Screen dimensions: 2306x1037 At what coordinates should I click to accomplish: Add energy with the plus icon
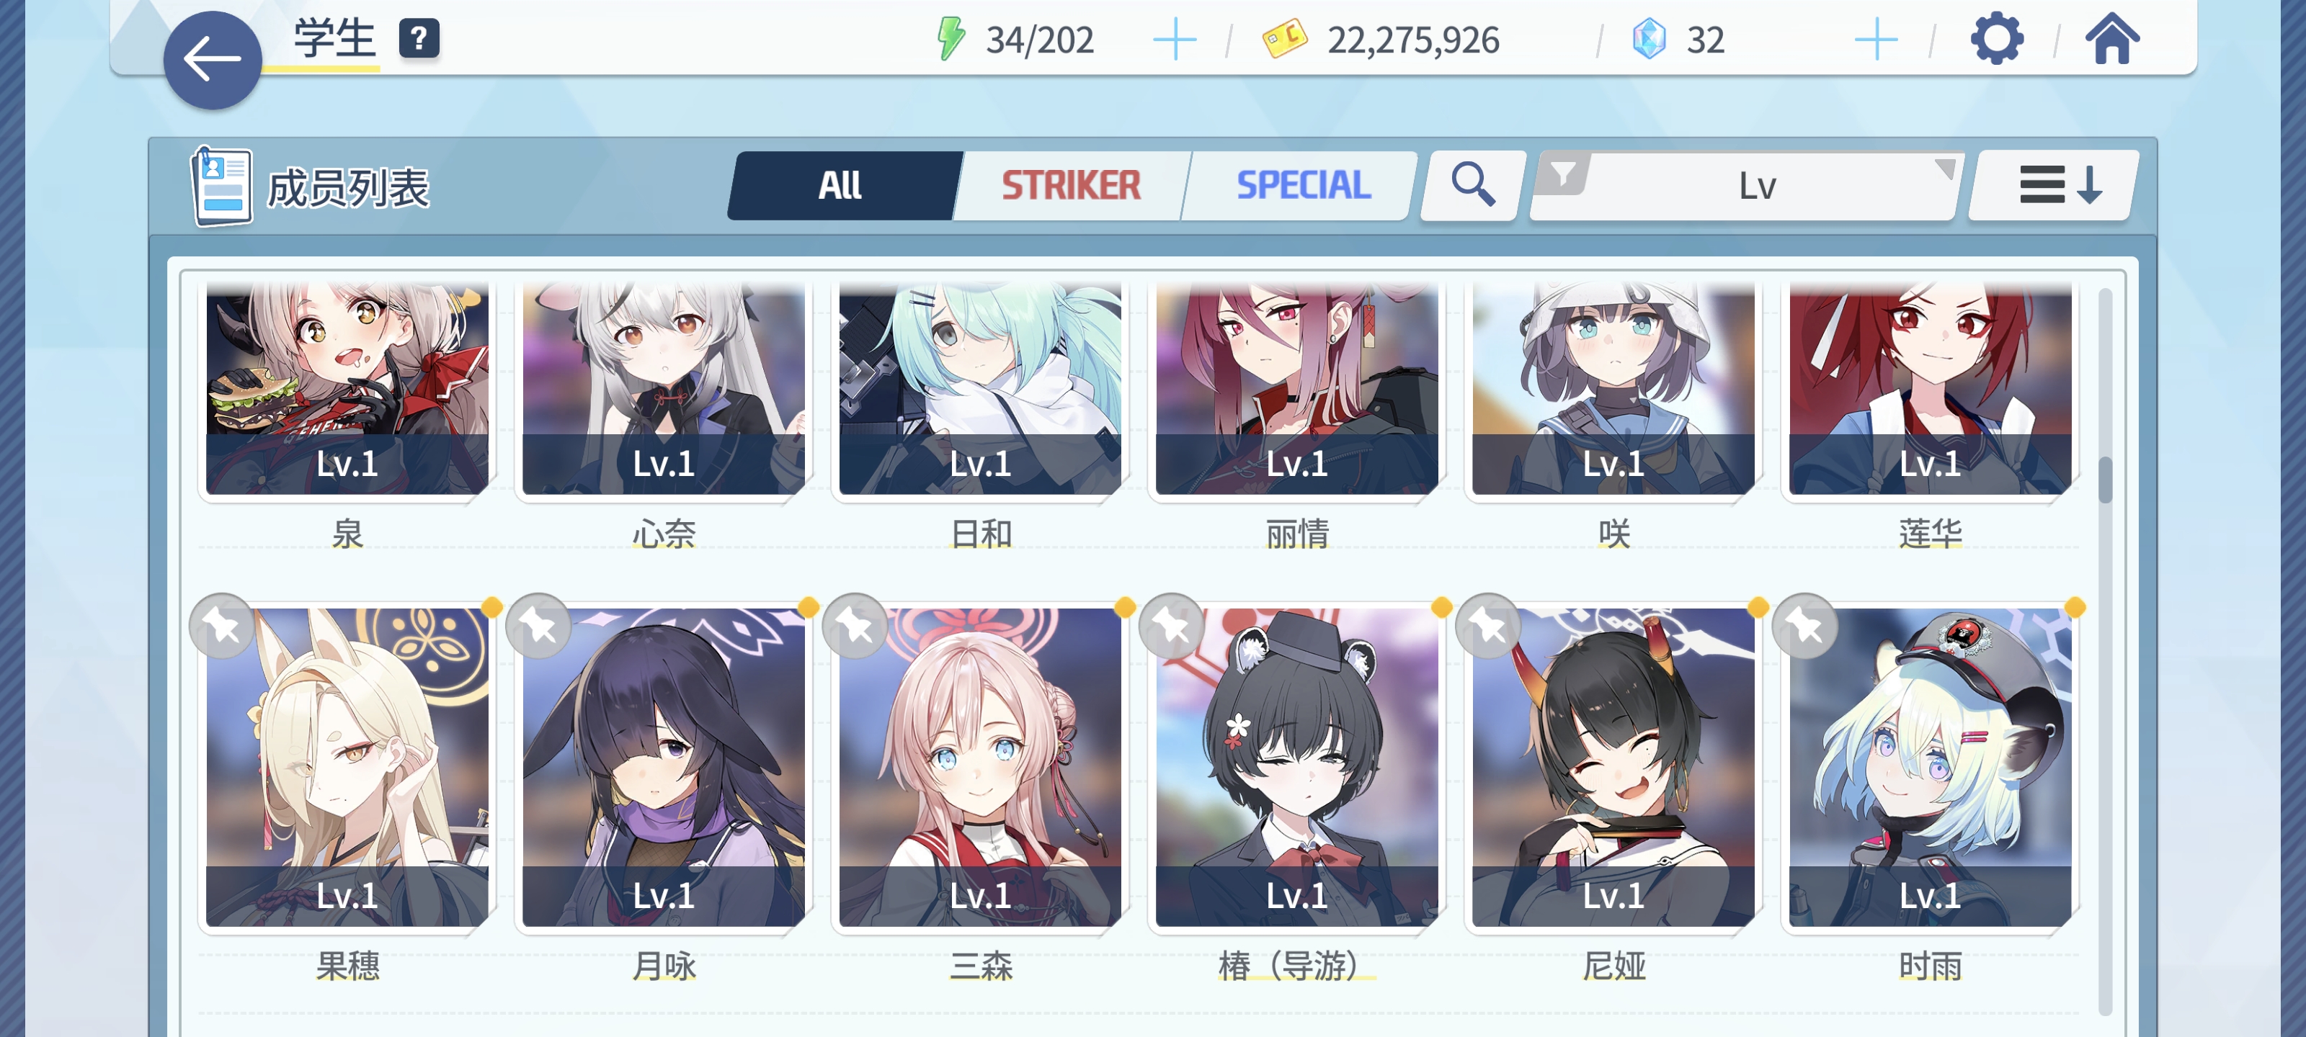[1175, 40]
